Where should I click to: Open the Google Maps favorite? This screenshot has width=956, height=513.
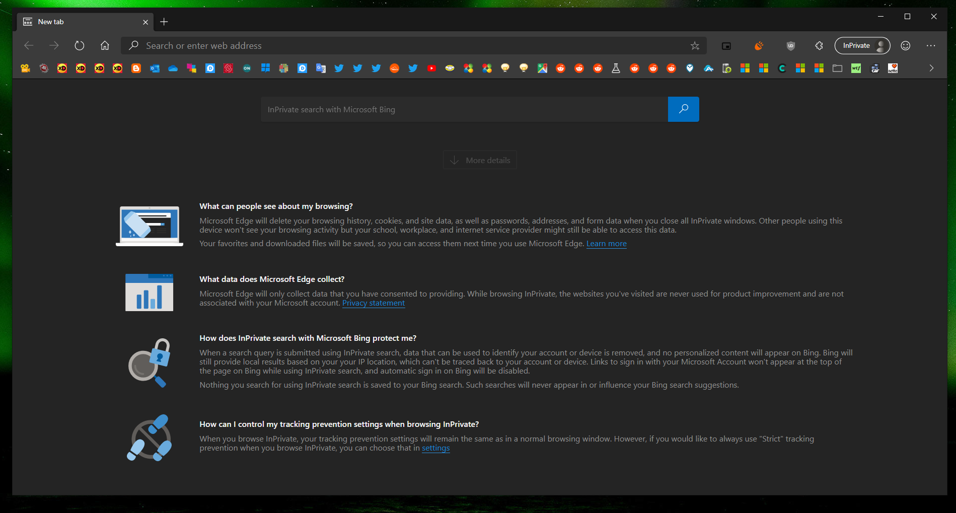click(x=542, y=68)
